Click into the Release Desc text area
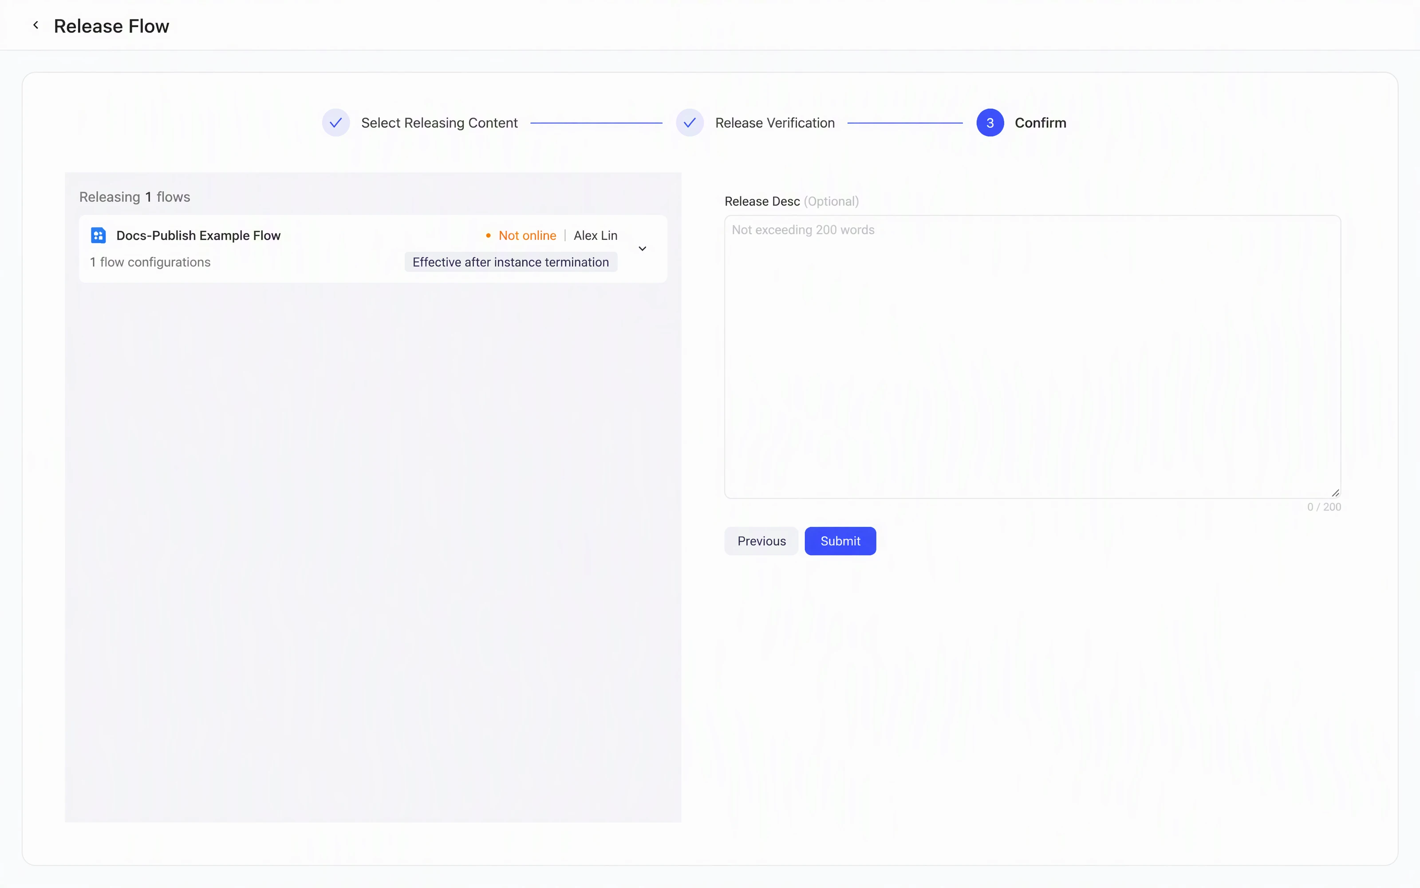1420x888 pixels. [x=1032, y=357]
